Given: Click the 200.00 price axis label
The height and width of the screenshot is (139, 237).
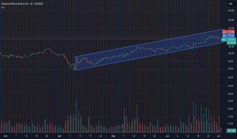Looking at the screenshot, I should click(x=231, y=20).
